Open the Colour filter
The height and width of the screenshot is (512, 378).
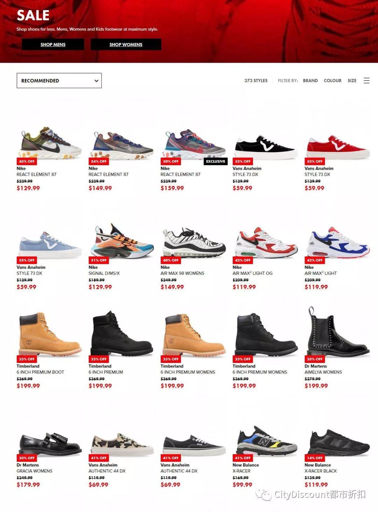click(332, 80)
